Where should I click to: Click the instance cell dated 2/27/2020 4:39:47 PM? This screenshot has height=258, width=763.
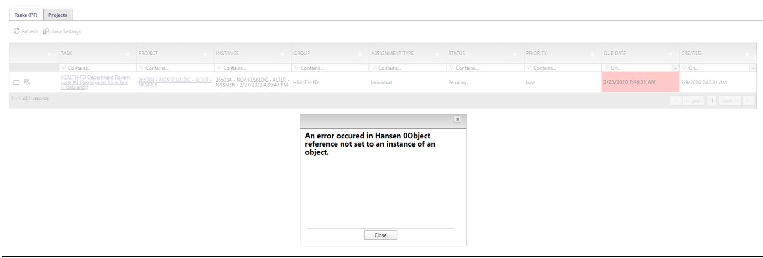click(x=252, y=82)
